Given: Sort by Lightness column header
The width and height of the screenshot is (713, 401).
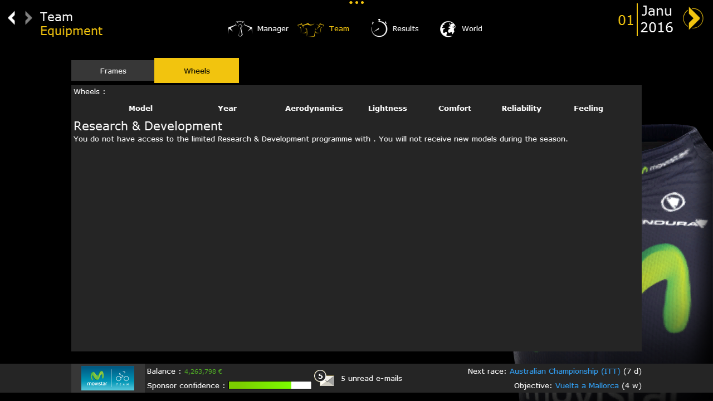Looking at the screenshot, I should [388, 109].
